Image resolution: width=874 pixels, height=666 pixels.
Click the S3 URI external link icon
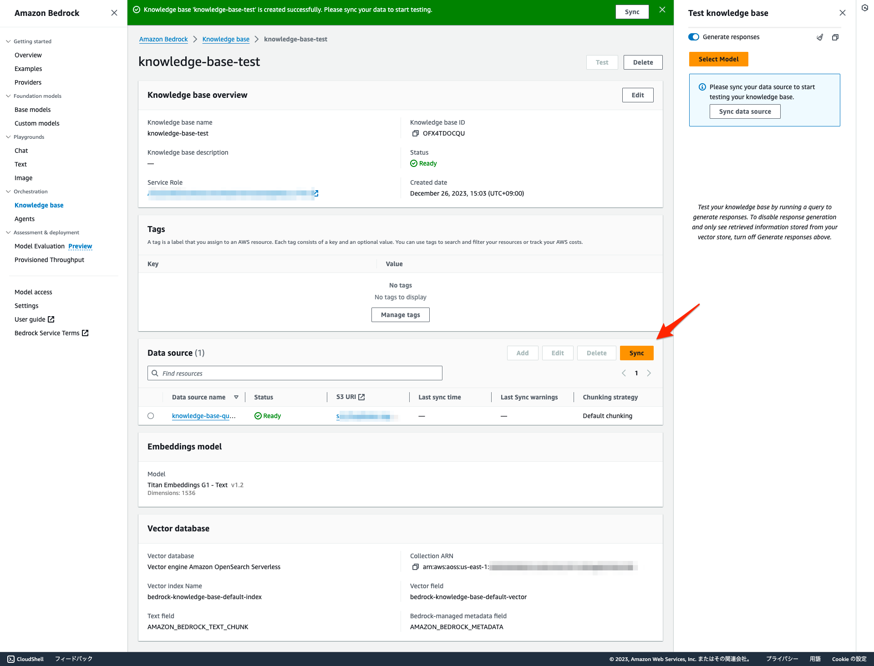click(361, 397)
